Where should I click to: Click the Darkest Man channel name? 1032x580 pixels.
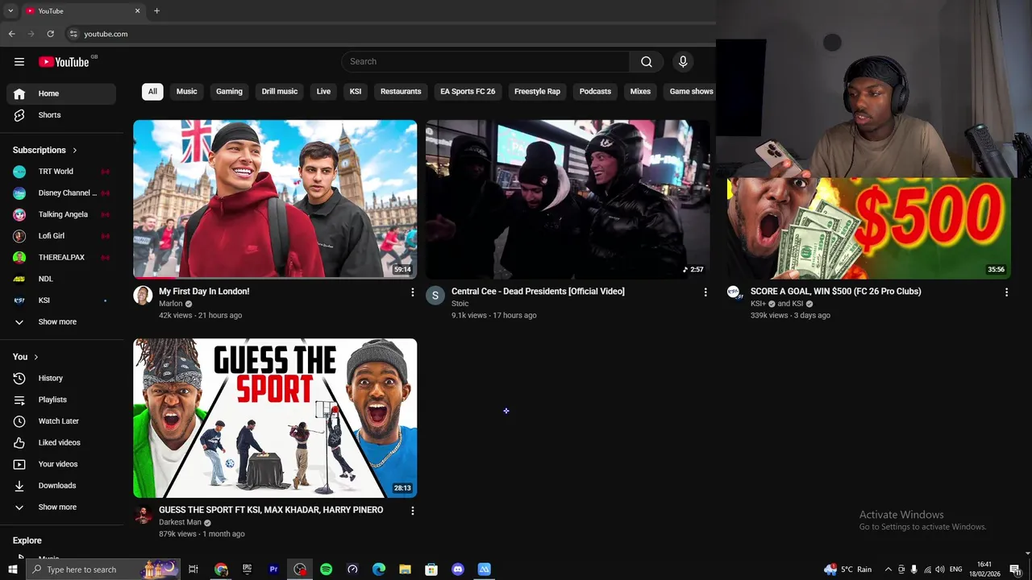pos(180,522)
